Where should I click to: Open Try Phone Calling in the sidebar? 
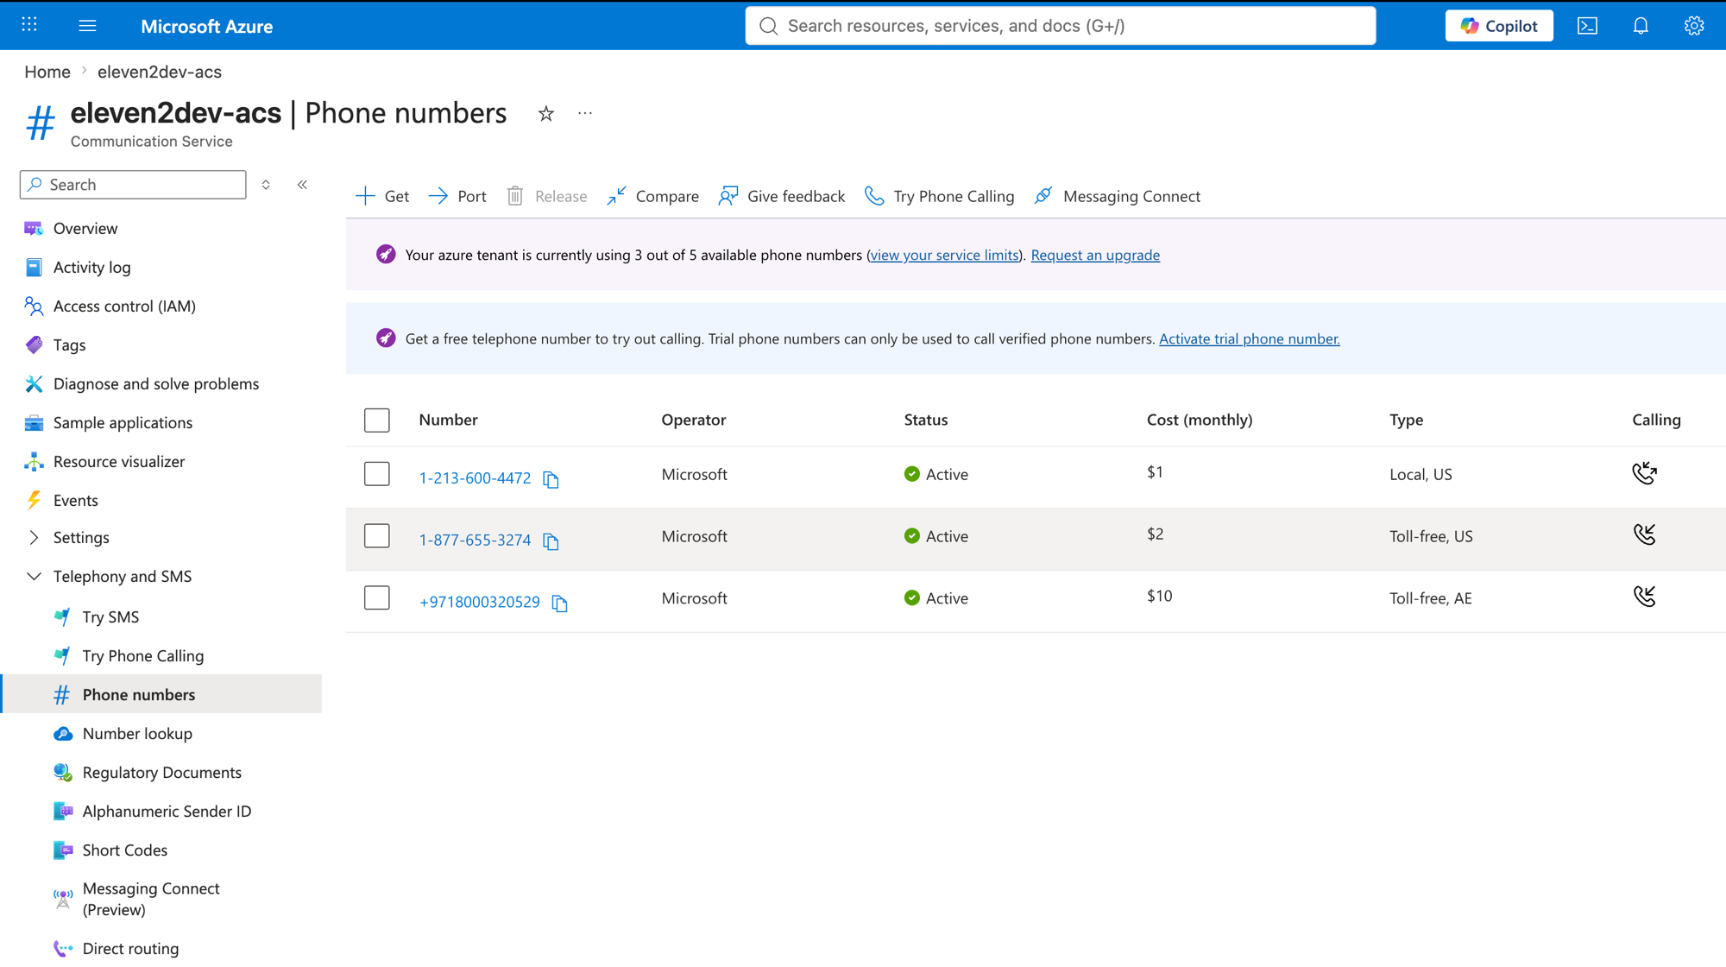pyautogui.click(x=142, y=655)
